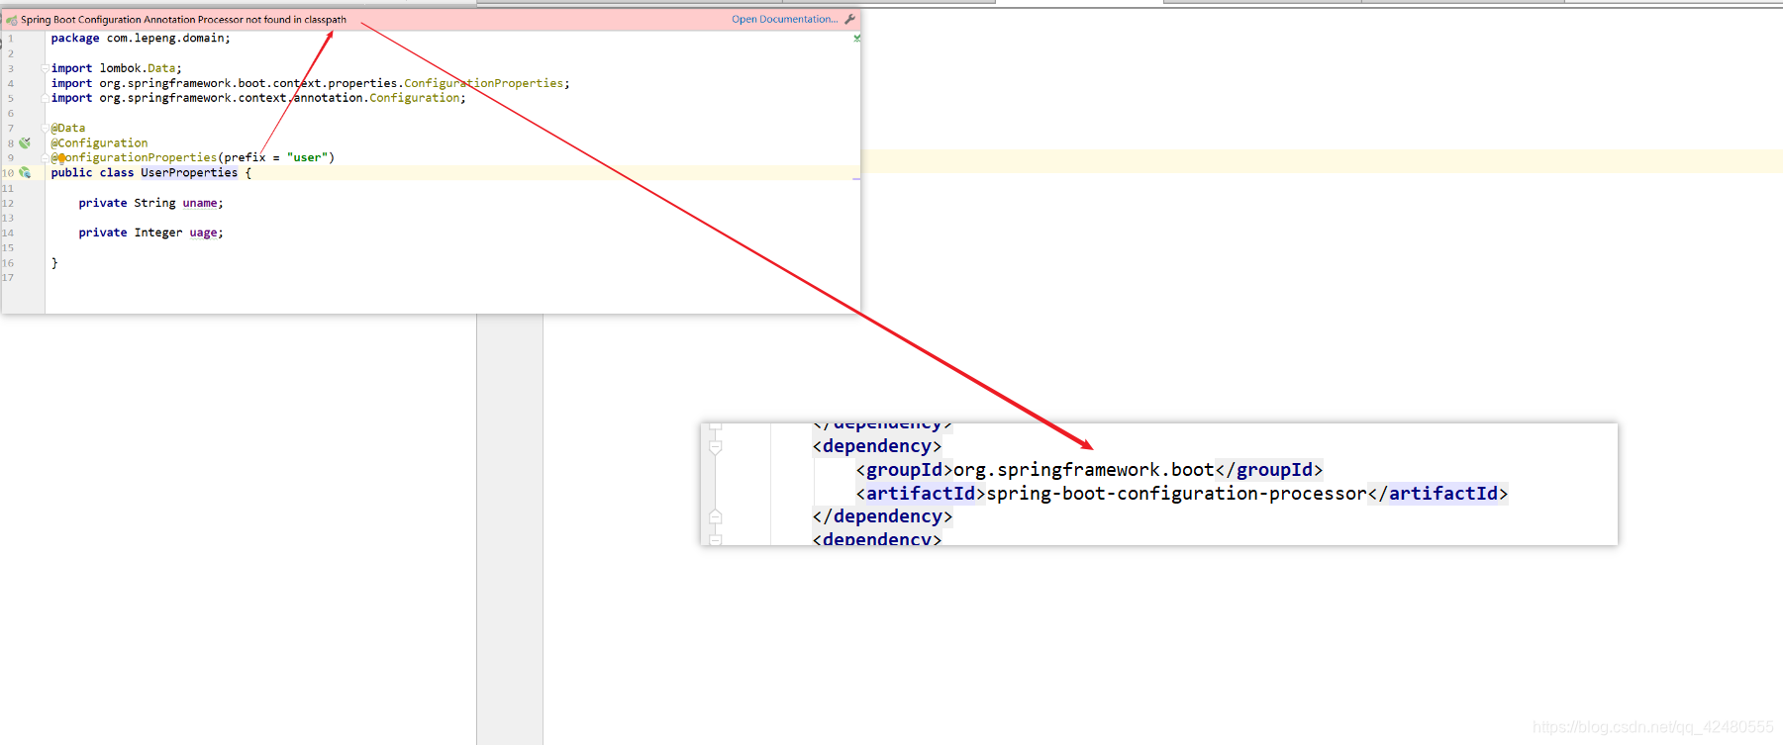1783x745 pixels.
Task: Click 'private String' declaration on line 12
Action: (127, 203)
